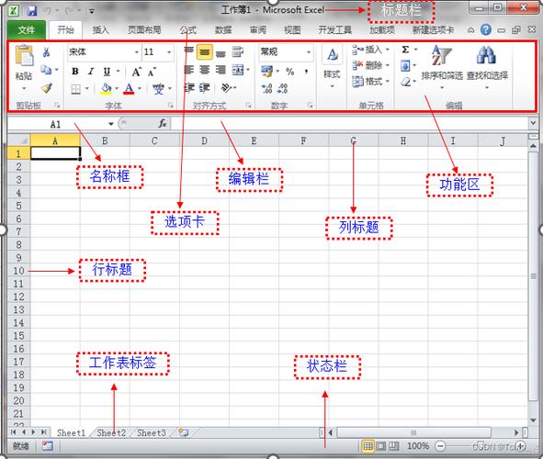Screen dimensions: 543x459
Task: Click accounting number format icon
Action: 267,72
